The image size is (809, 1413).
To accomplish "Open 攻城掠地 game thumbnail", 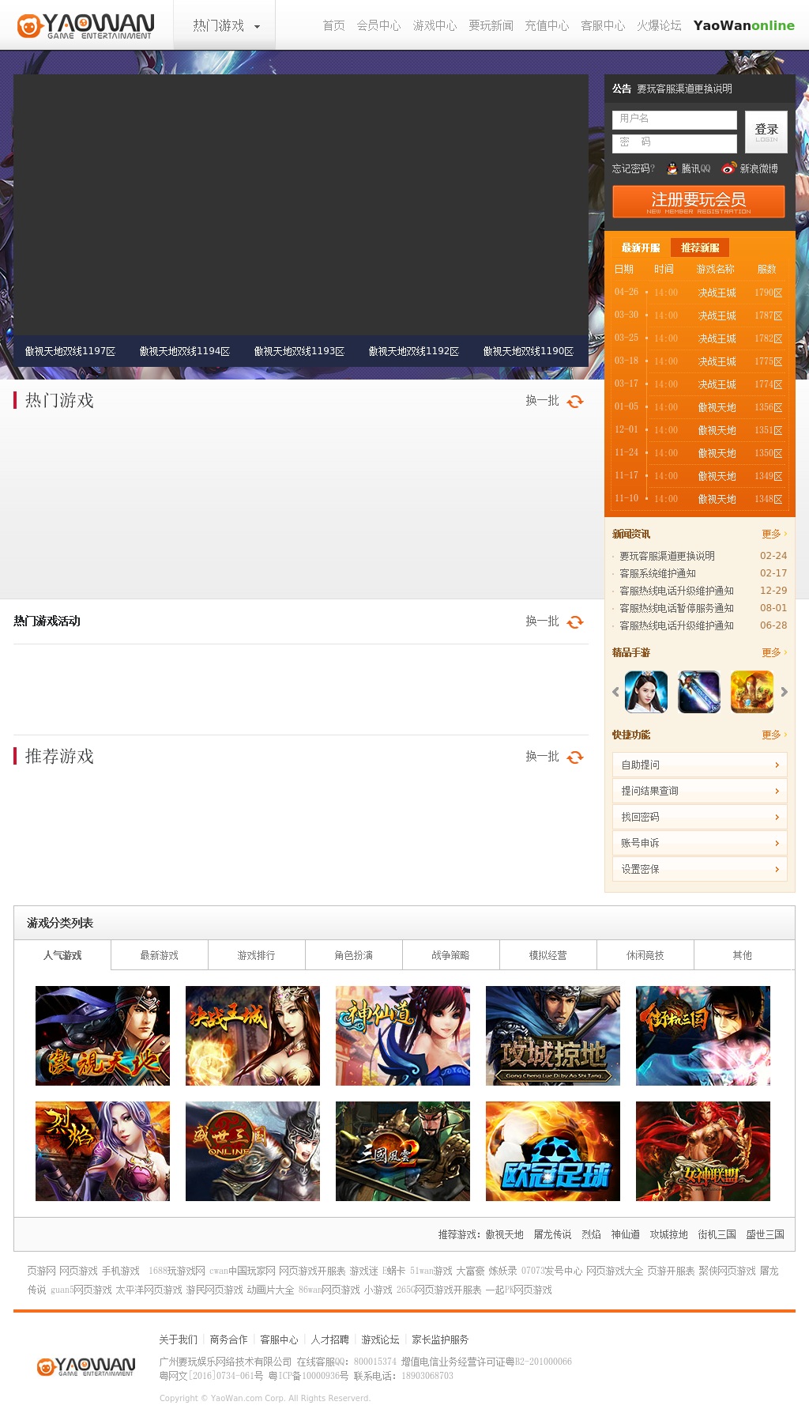I will pos(553,1036).
